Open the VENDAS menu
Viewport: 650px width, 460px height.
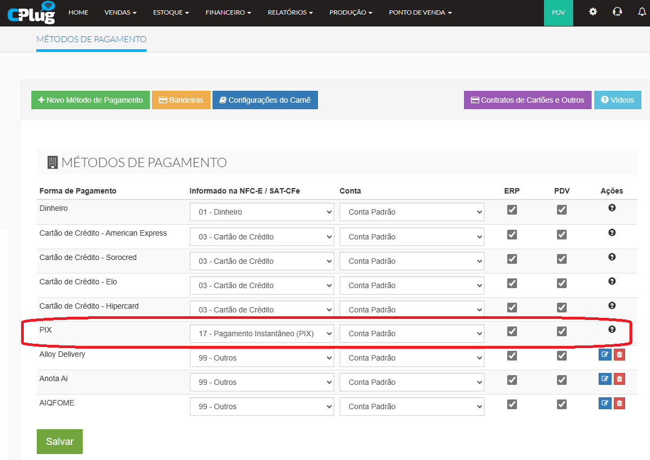[120, 12]
